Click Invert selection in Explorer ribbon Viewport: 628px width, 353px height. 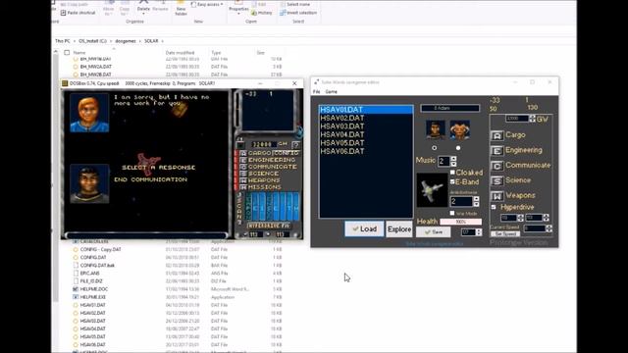(x=298, y=13)
